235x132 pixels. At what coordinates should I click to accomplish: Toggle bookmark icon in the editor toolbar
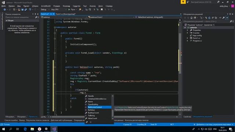coord(102,10)
